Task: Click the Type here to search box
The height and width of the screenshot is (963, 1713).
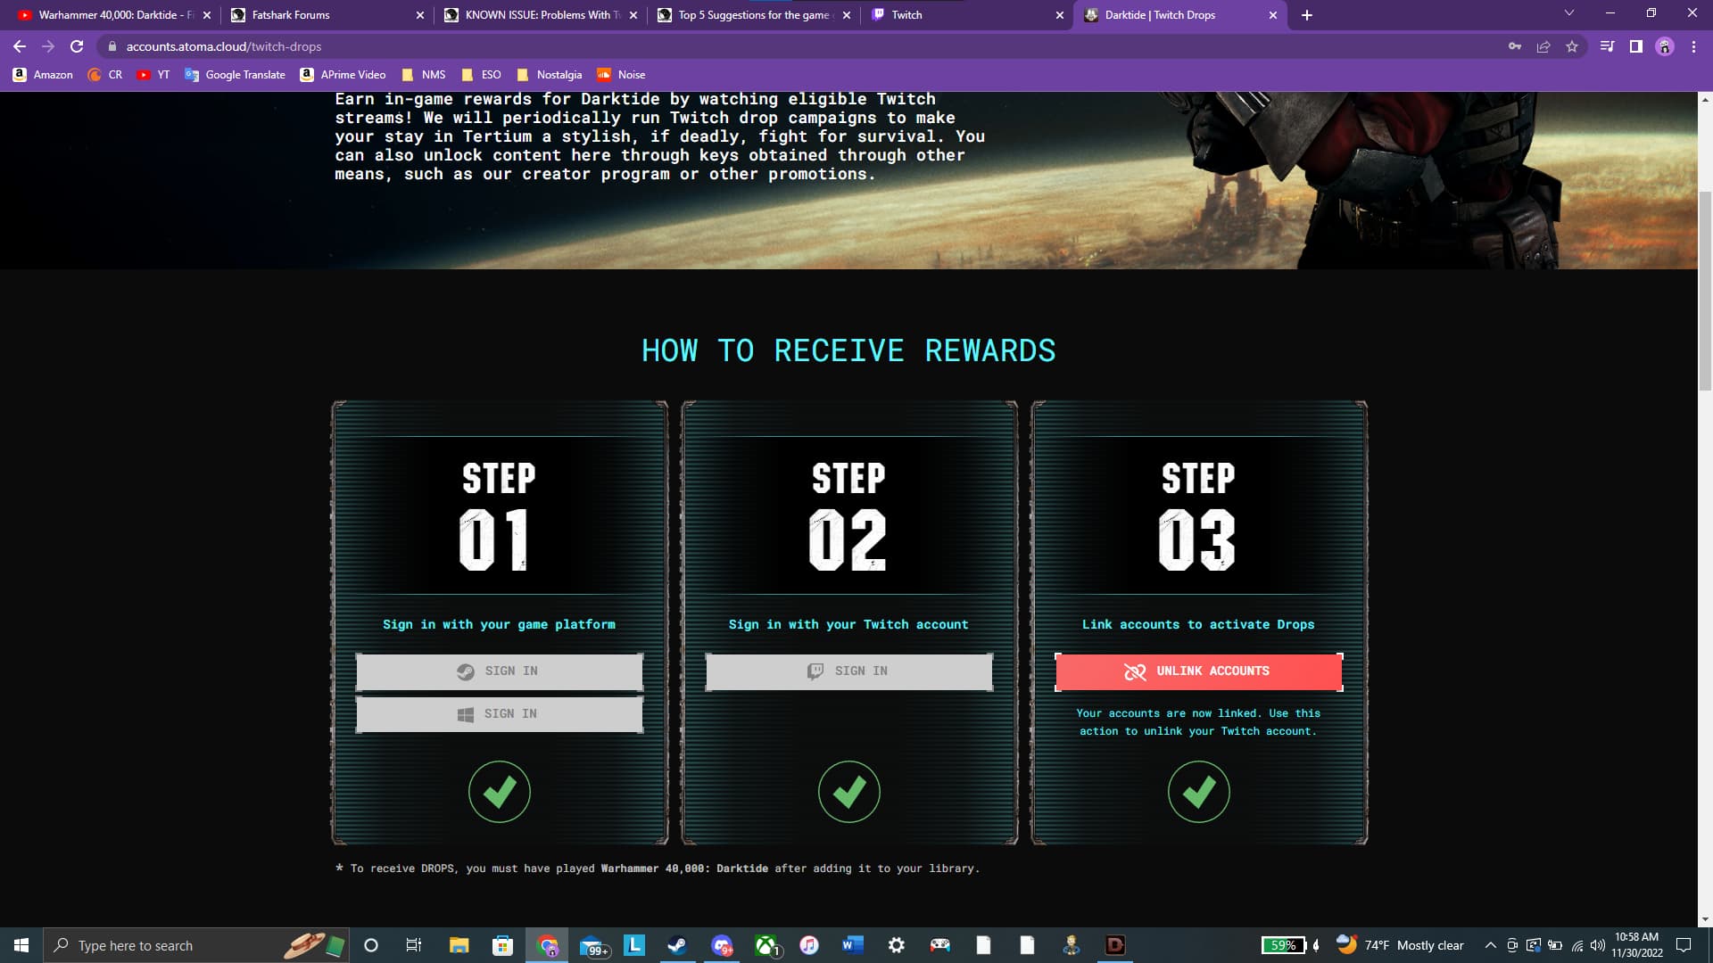Action: [x=196, y=945]
